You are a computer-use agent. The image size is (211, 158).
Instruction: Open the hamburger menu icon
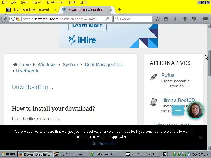pyautogui.click(x=205, y=19)
